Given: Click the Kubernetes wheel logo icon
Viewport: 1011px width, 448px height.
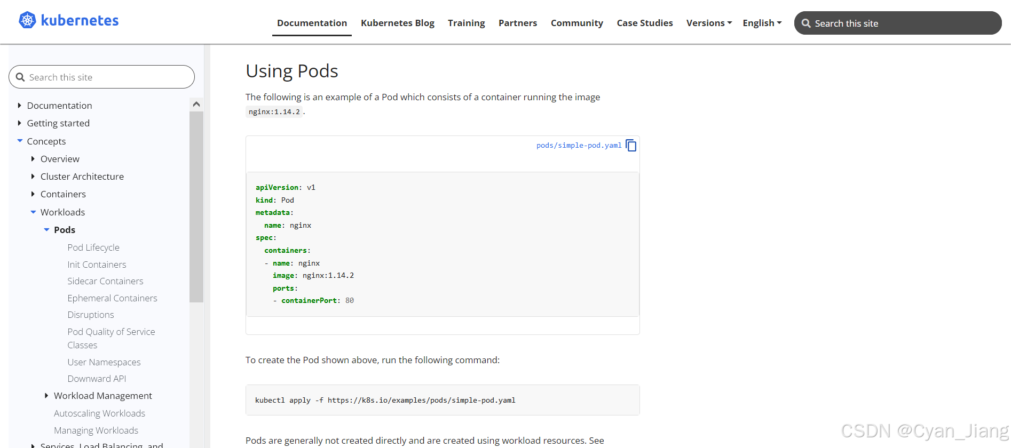Looking at the screenshot, I should pyautogui.click(x=27, y=20).
